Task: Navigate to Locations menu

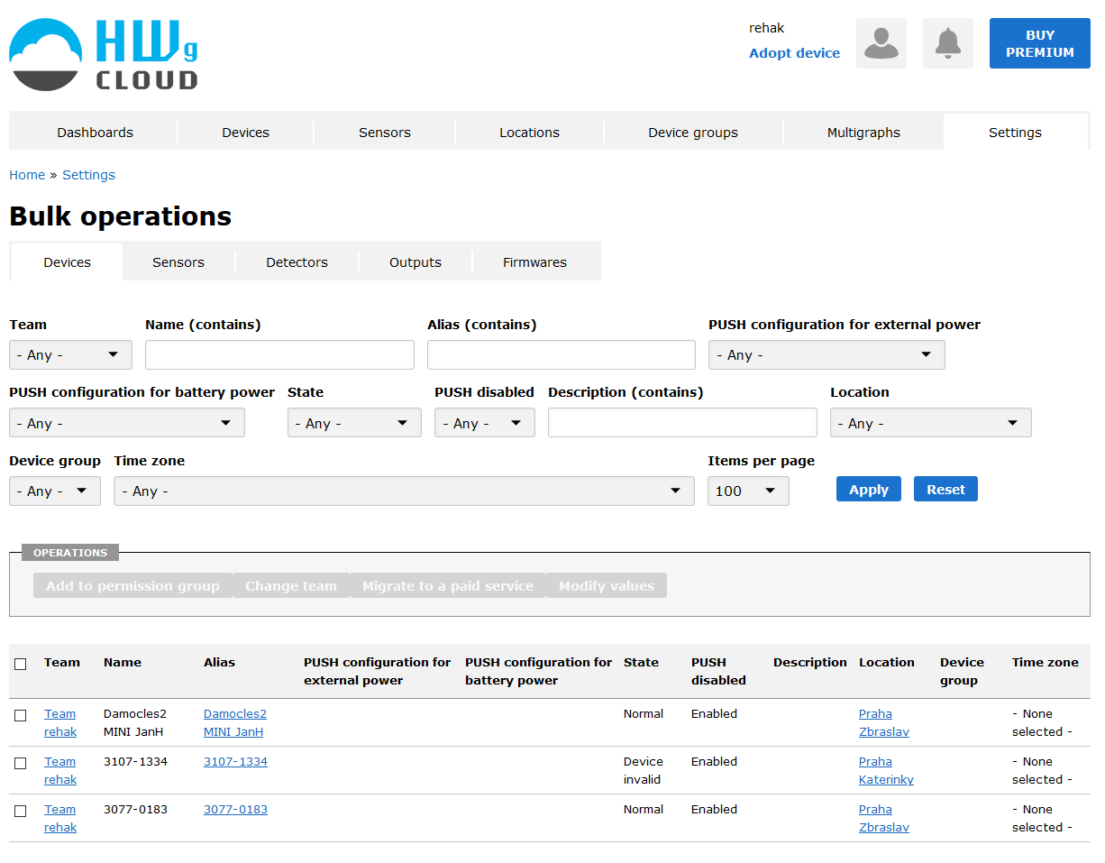Action: pyautogui.click(x=530, y=133)
